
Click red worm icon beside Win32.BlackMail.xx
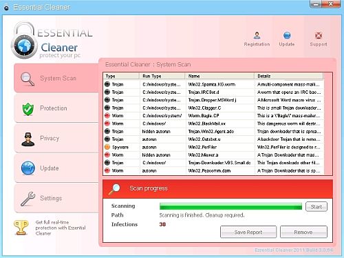[x=107, y=123]
